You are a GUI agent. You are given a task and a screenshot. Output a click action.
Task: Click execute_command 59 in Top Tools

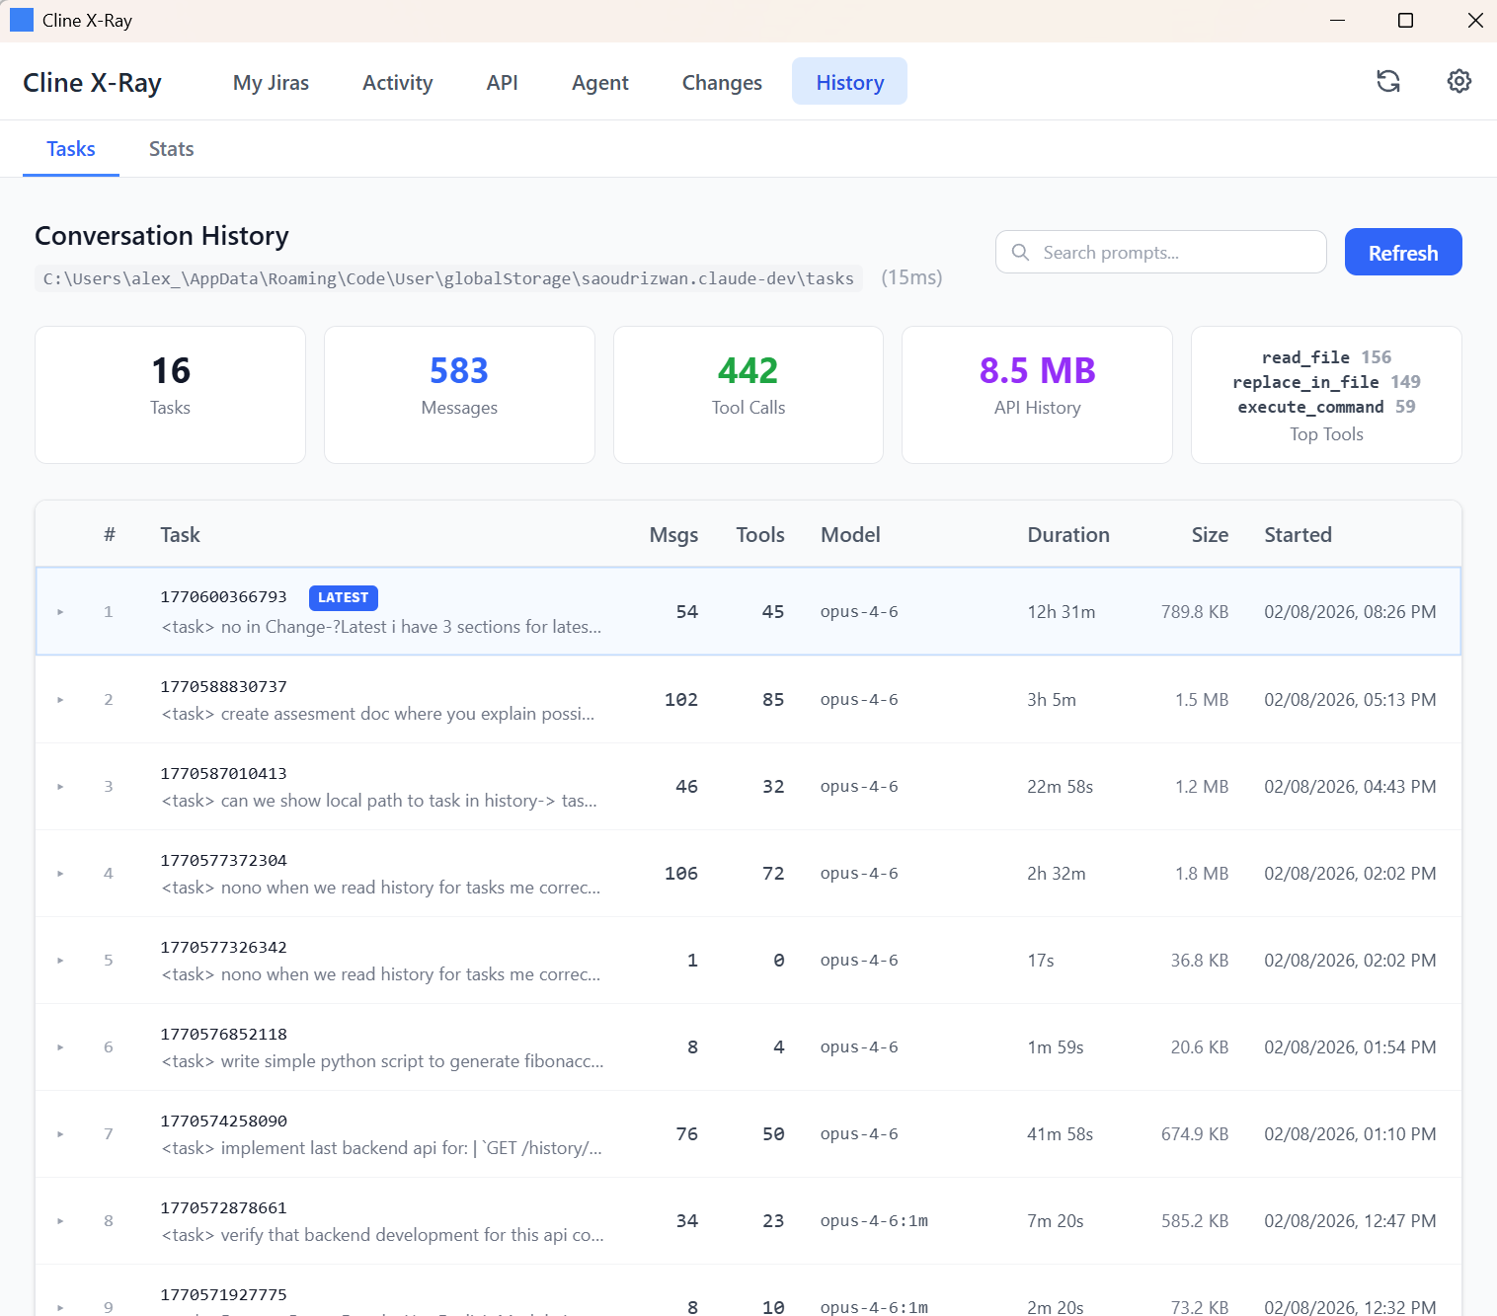[x=1326, y=407]
